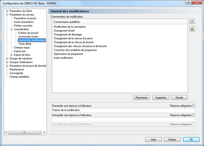The width and height of the screenshot is (204, 146).
Task: Click second empty user prompt field
Action: pos(123,119)
